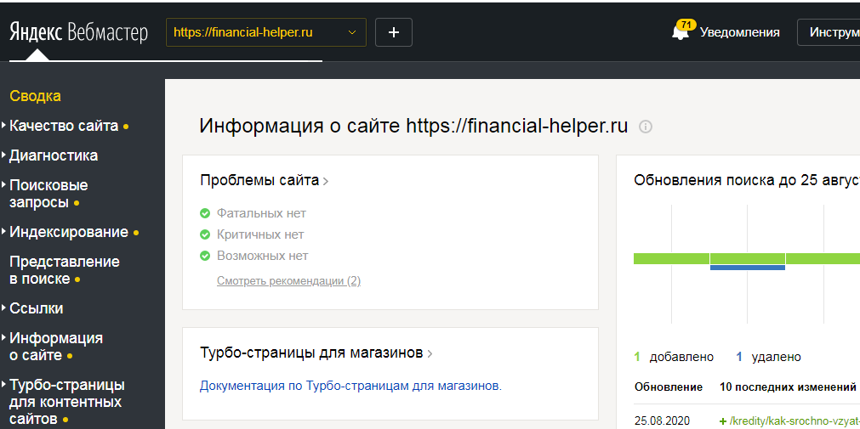Click green plus icon by /kredity link

pyautogui.click(x=723, y=421)
